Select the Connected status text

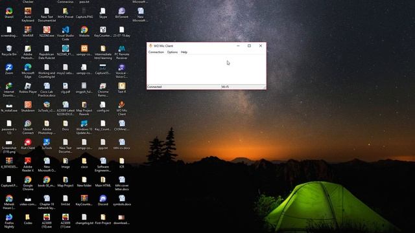[x=154, y=87]
